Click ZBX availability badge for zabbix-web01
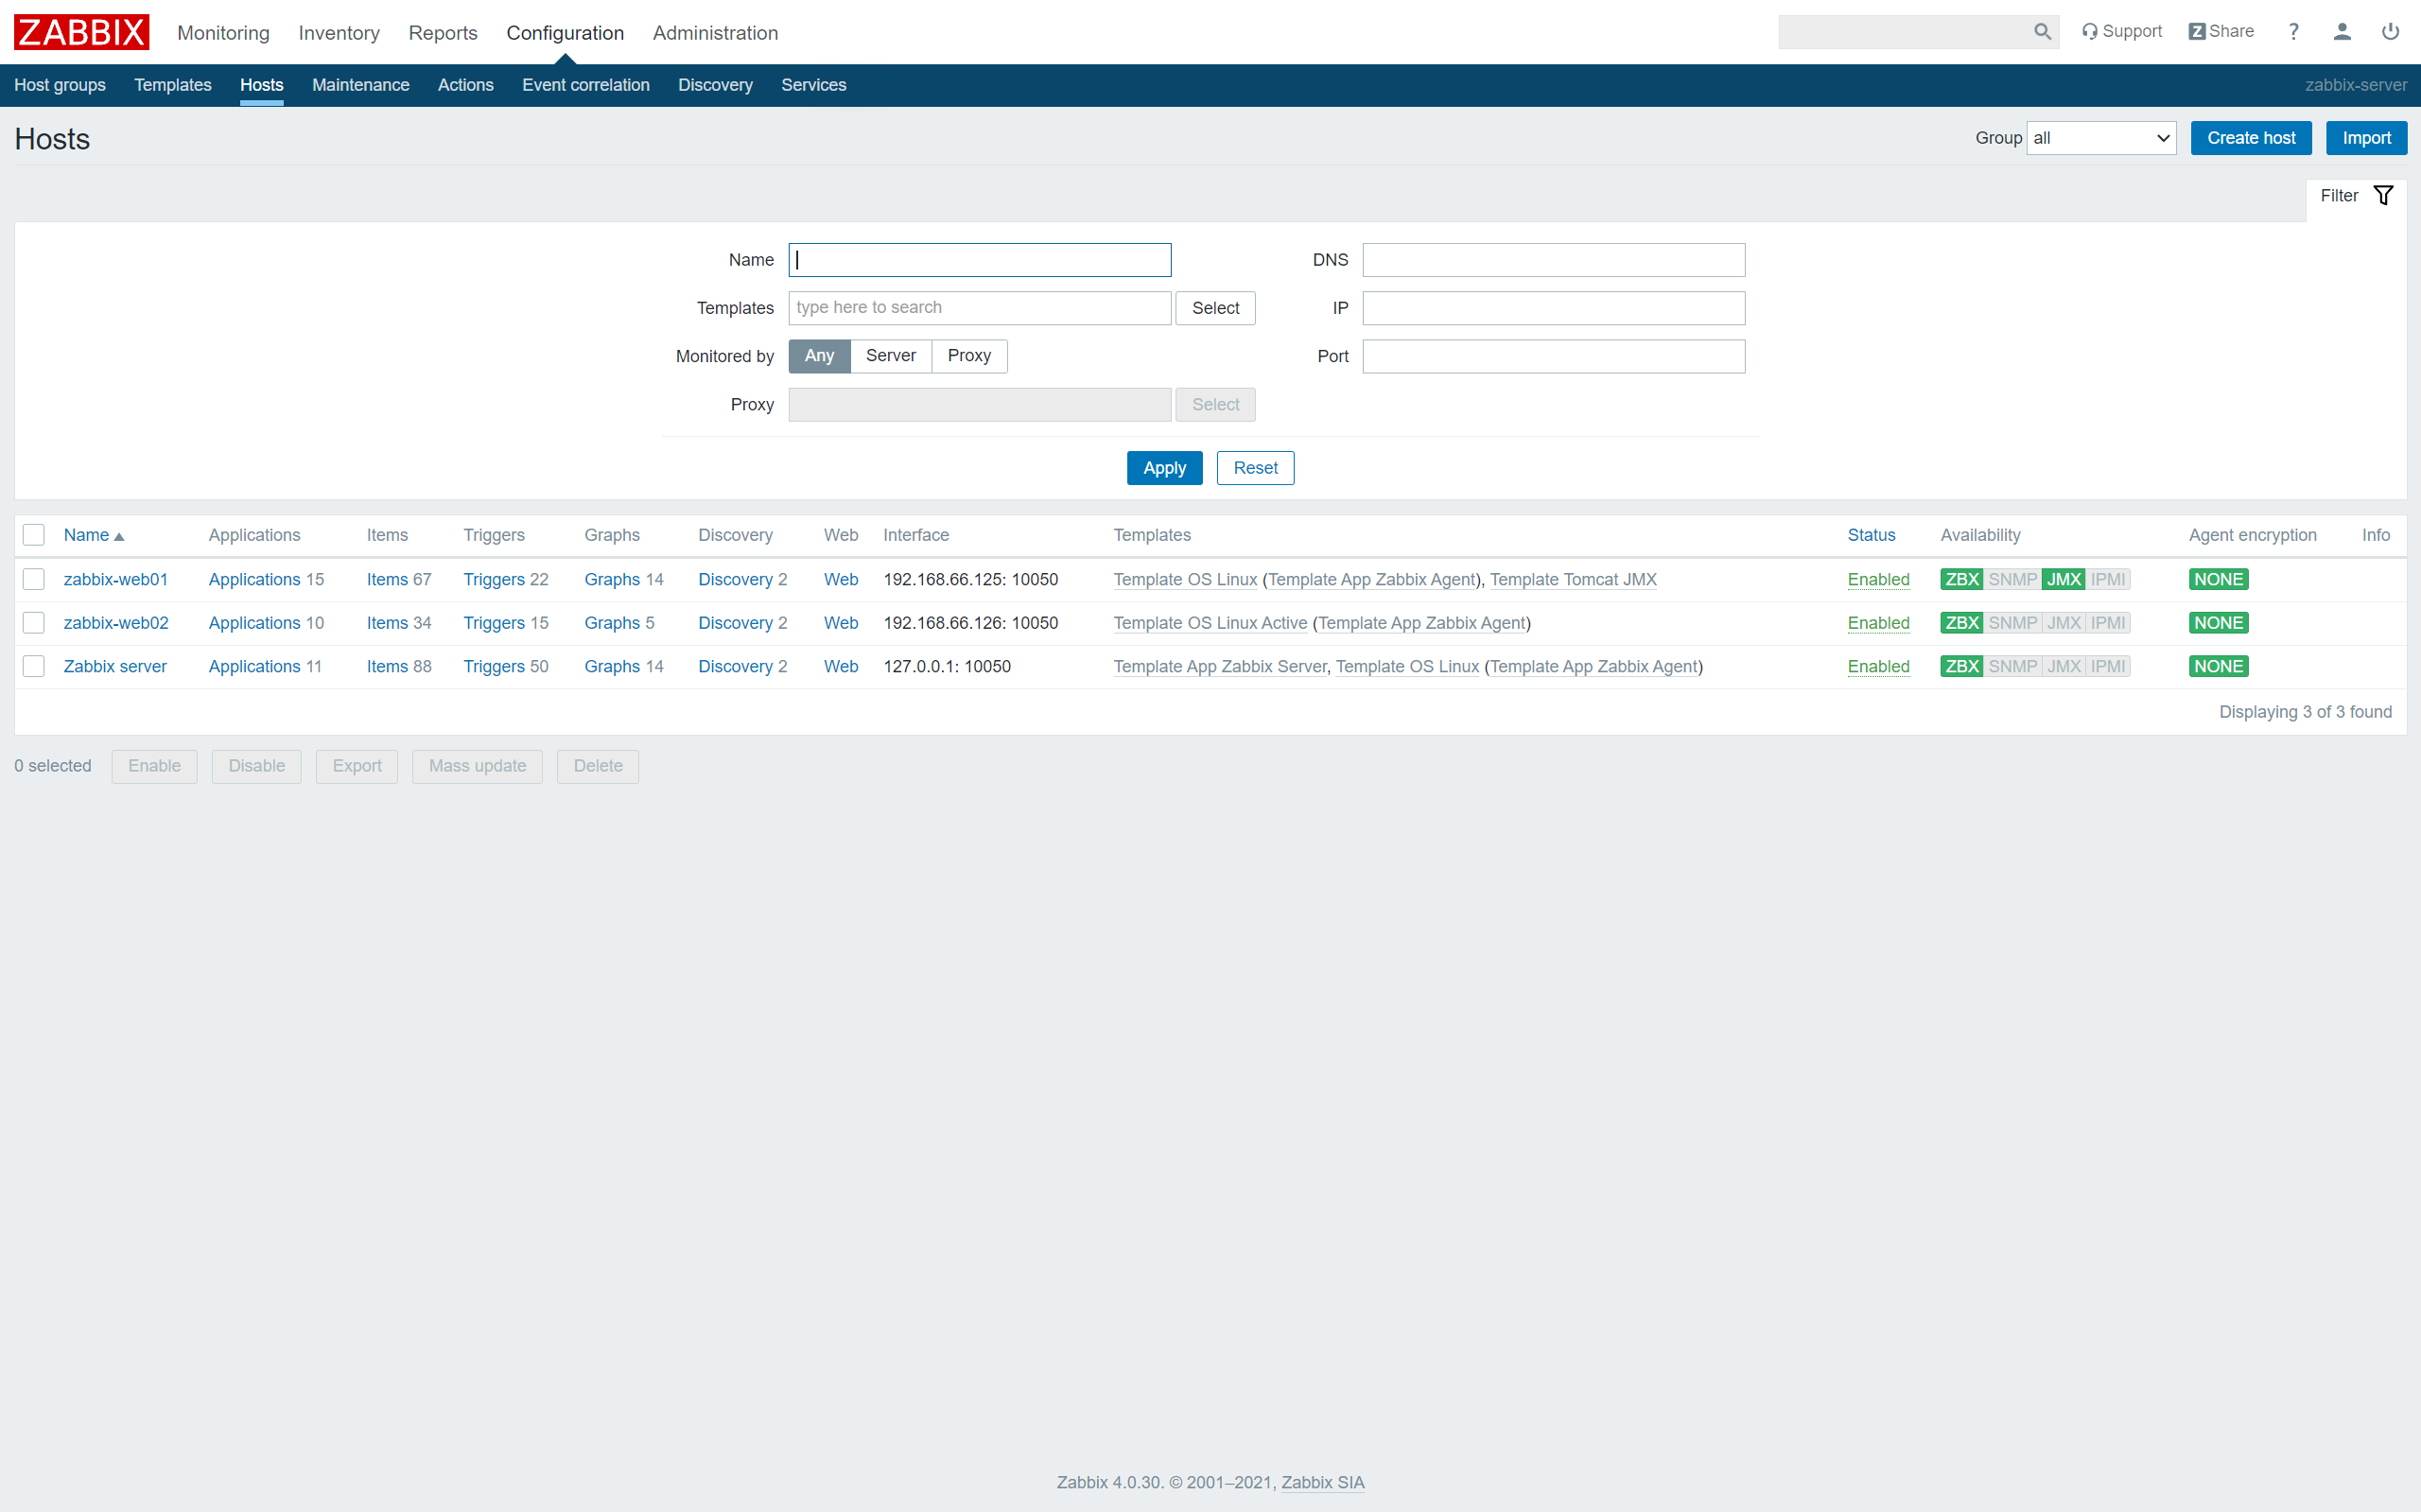This screenshot has width=2421, height=1512. coord(1961,579)
